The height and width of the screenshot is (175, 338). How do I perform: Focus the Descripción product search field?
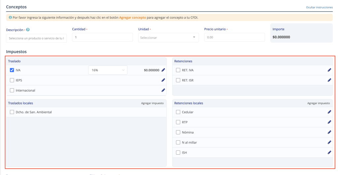tap(36, 38)
